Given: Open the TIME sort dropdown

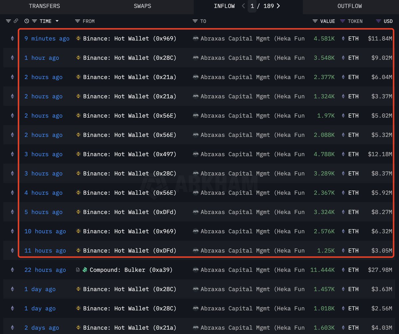Looking at the screenshot, I should (x=57, y=21).
